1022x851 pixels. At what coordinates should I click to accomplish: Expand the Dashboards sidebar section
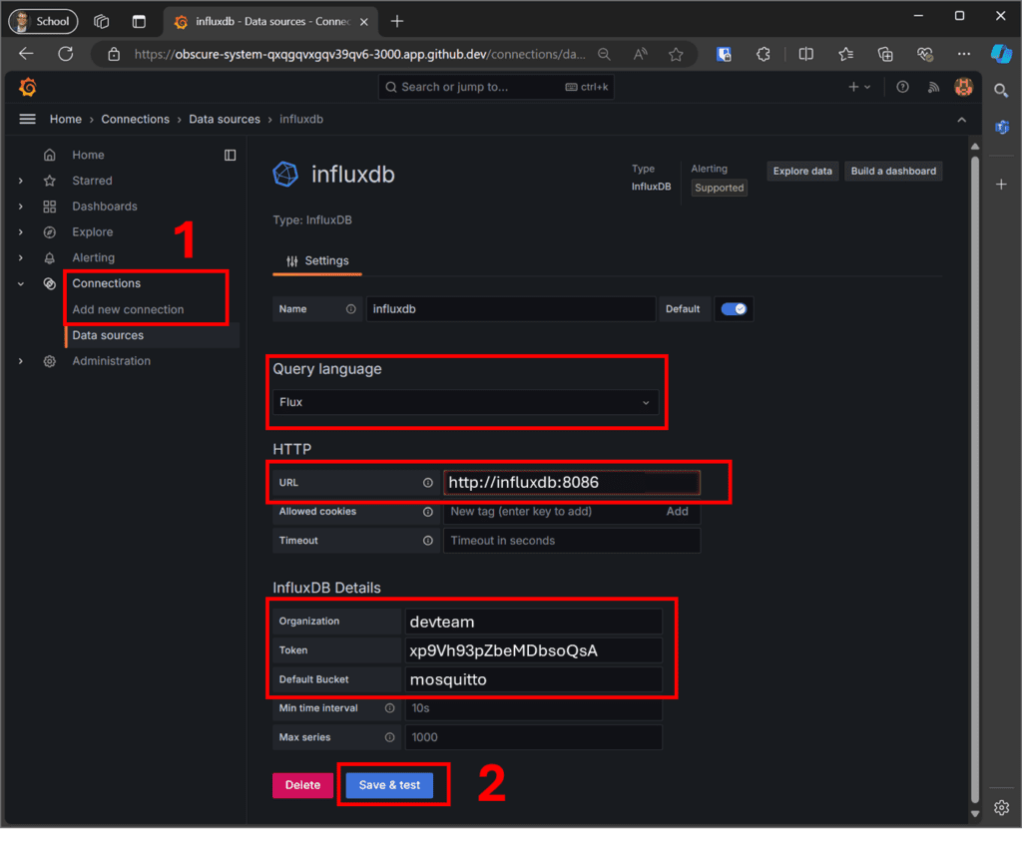[21, 206]
